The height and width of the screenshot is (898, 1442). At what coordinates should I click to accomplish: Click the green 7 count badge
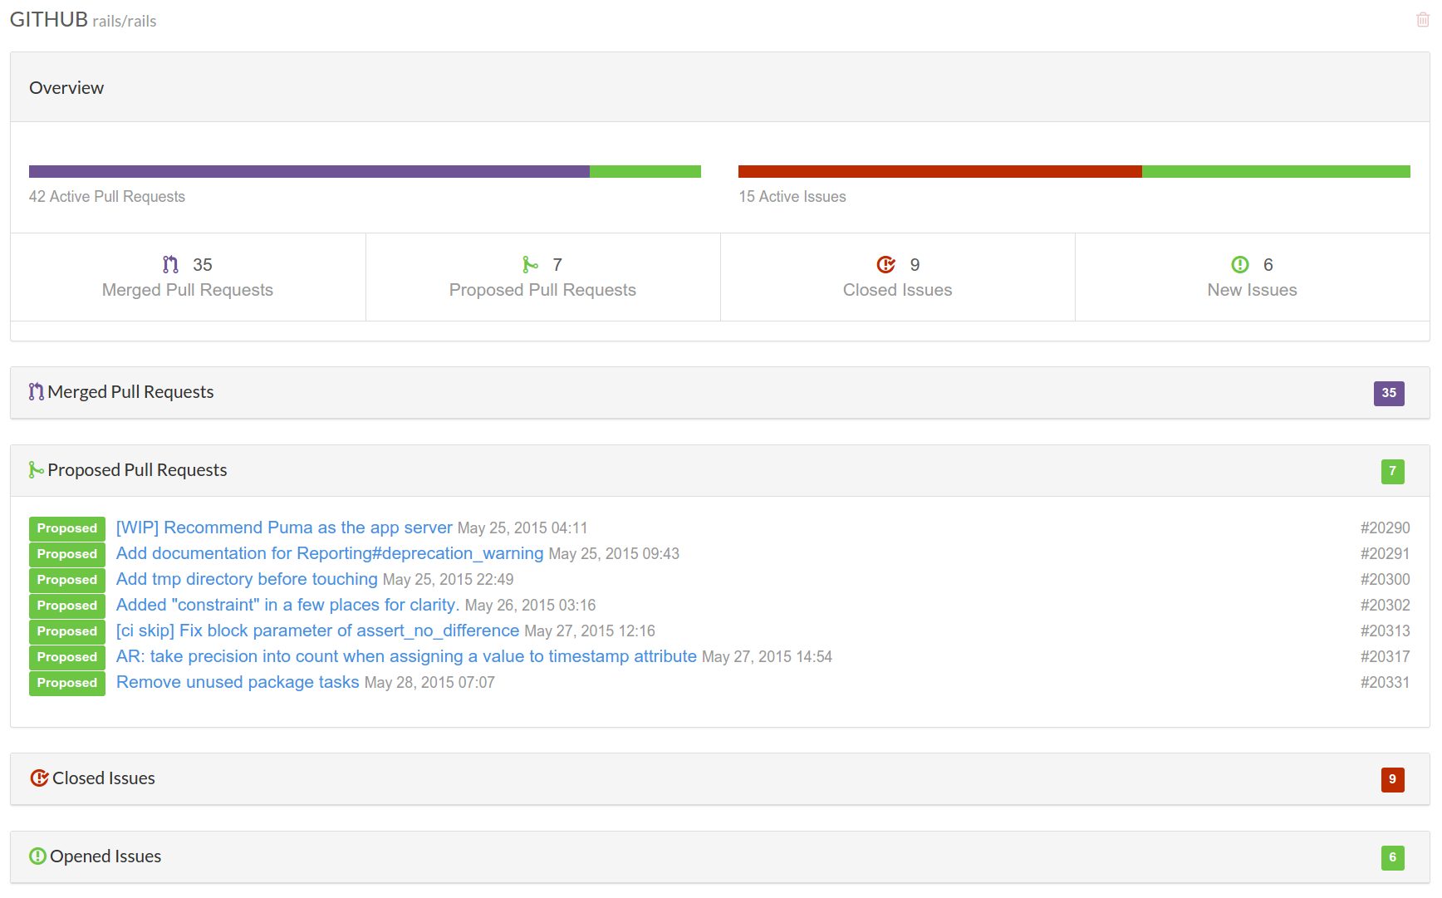pyautogui.click(x=1393, y=471)
